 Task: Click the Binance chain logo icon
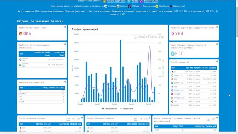click(104, 1)
